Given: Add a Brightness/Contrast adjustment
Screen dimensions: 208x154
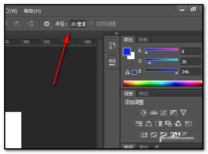Looking at the screenshot, I should click(144, 112).
